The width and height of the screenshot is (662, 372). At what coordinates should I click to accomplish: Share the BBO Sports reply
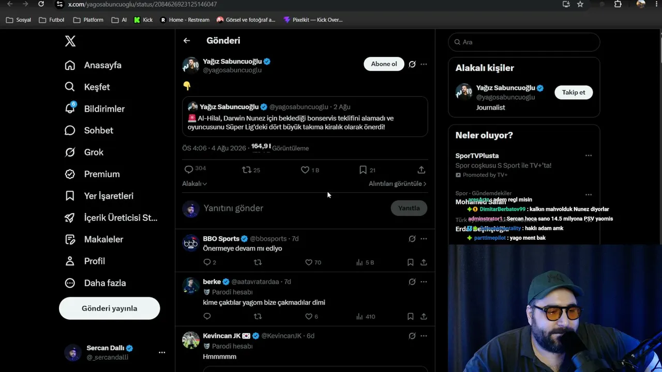pos(424,262)
